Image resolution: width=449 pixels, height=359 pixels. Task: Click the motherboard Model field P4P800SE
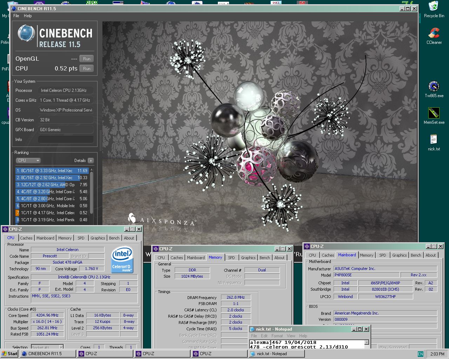[x=366, y=275]
